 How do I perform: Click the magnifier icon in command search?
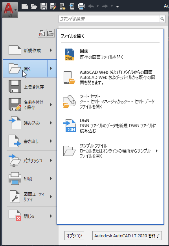pos(162,19)
